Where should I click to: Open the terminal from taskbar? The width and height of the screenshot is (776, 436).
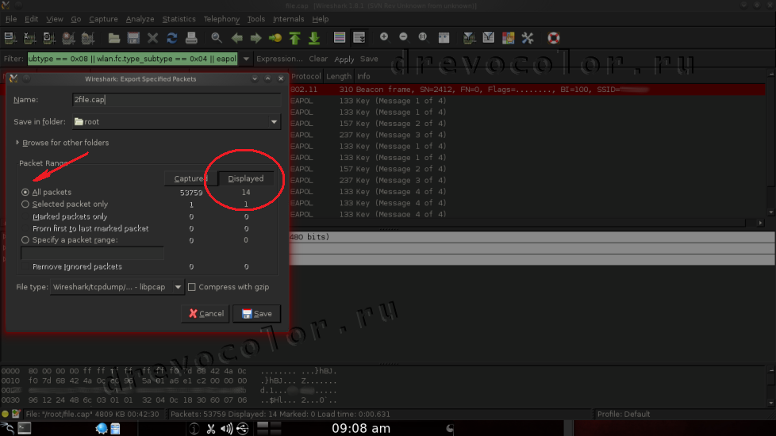[x=25, y=428]
